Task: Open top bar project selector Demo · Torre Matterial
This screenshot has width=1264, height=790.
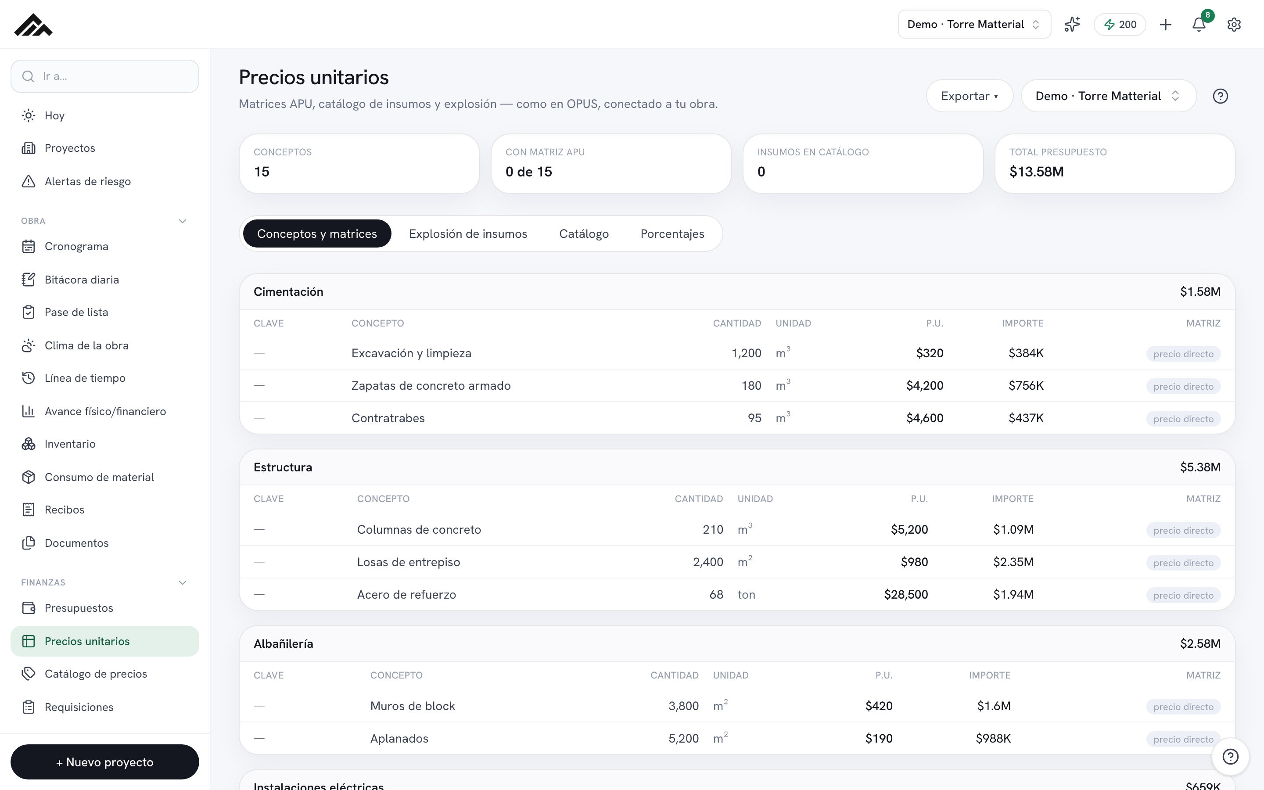Action: pyautogui.click(x=974, y=25)
